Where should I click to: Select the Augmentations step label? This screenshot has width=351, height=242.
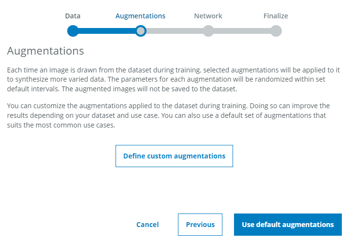pos(140,16)
